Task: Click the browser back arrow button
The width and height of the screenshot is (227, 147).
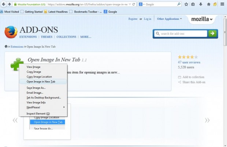Action: click(3, 4)
